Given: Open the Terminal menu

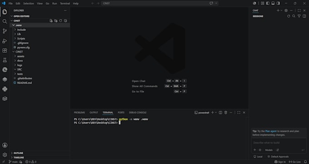Looking at the screenshot, I should [65, 3].
